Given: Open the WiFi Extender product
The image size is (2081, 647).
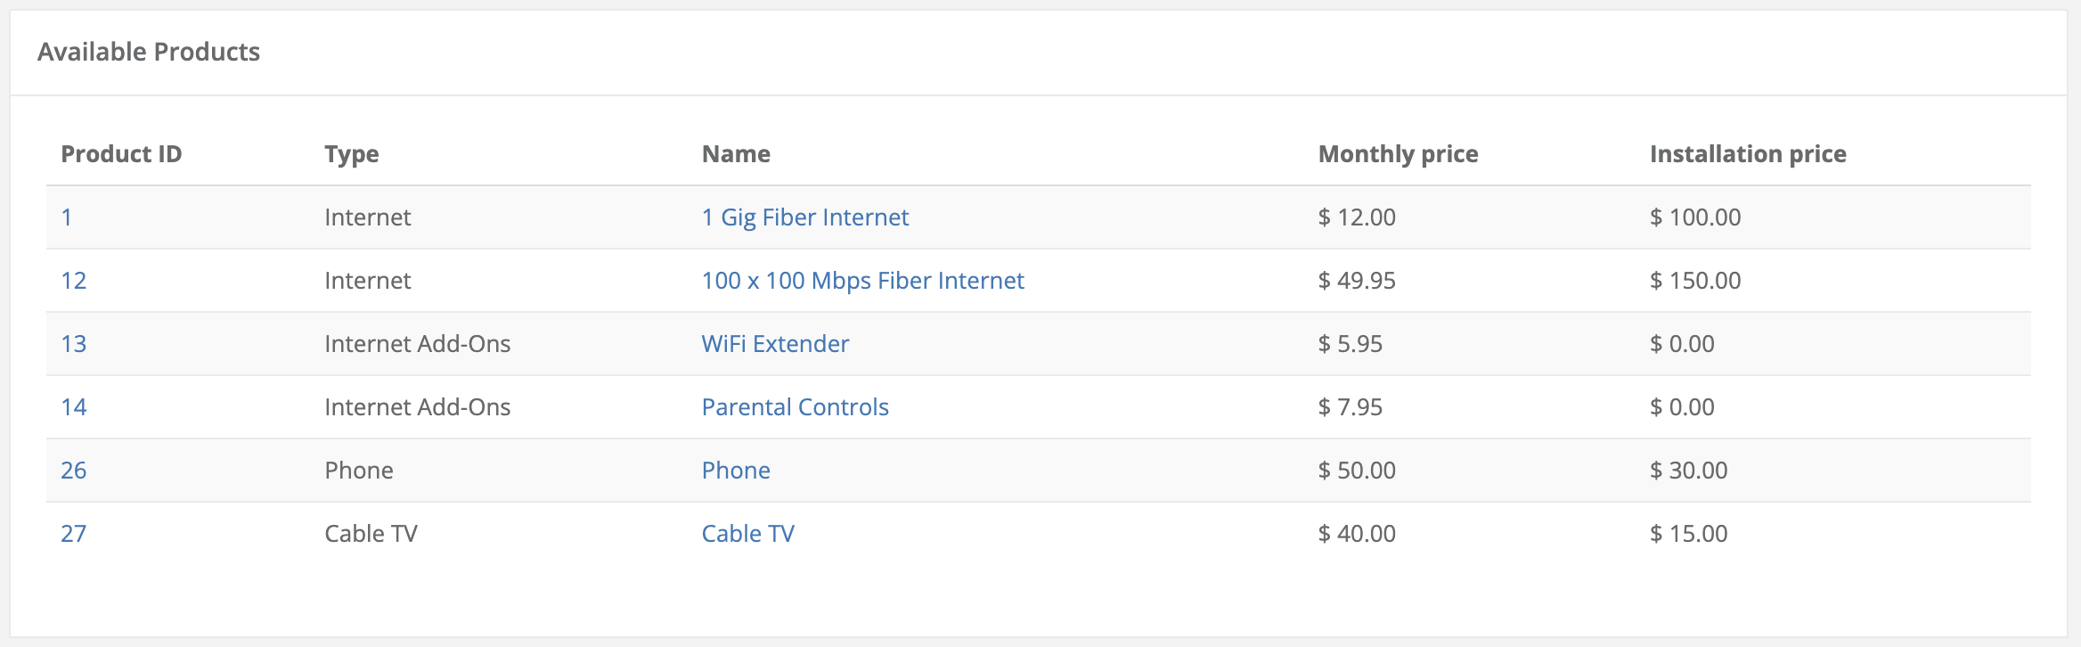Looking at the screenshot, I should (x=775, y=344).
